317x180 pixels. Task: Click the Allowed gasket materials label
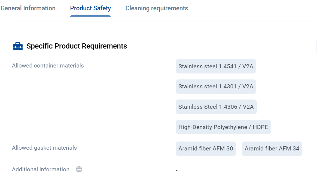[44, 148]
